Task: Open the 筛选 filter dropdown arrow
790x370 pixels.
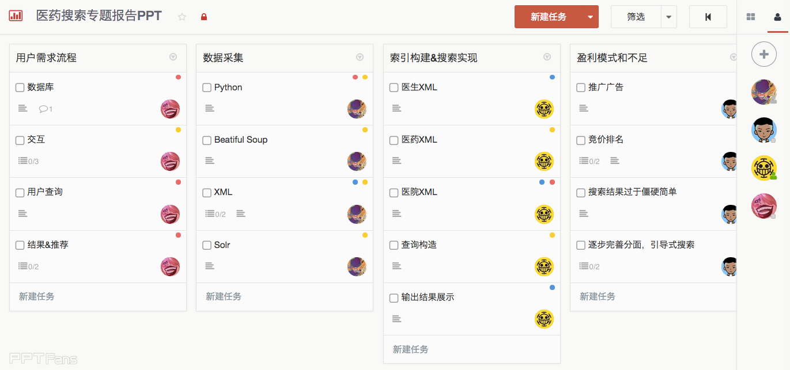Action: 668,17
